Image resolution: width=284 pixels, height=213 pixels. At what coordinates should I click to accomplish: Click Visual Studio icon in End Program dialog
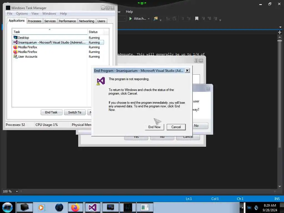(101, 81)
